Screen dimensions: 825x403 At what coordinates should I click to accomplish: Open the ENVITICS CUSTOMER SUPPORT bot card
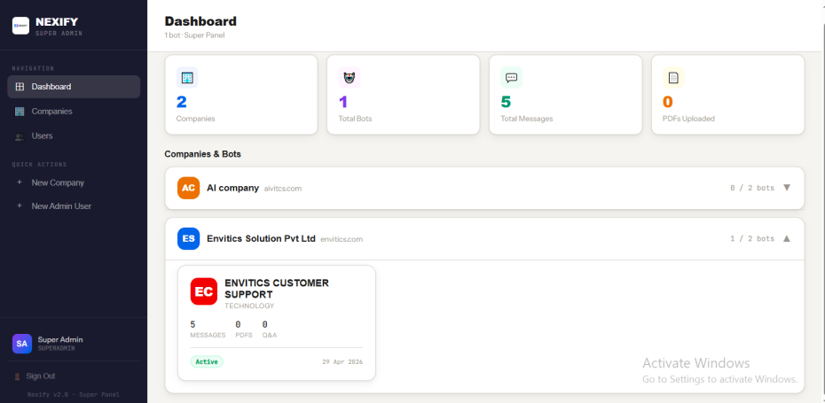(277, 322)
